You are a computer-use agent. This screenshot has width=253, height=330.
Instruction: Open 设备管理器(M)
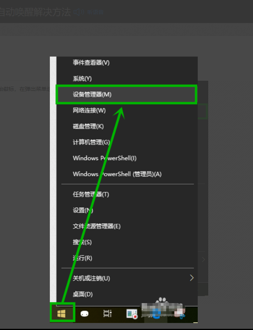pos(92,94)
